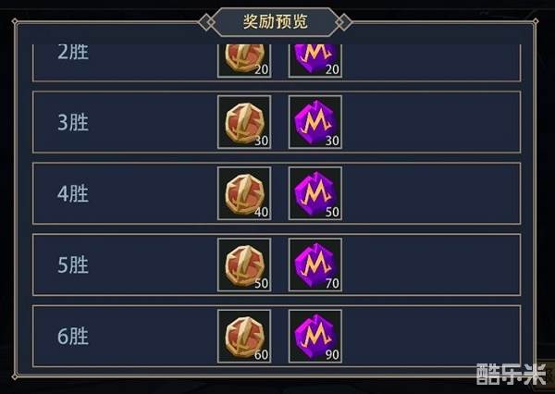Click the purple gem showing 90
This screenshot has width=555, height=394.
(x=315, y=336)
